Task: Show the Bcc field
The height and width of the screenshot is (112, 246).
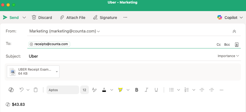Action: (227, 45)
